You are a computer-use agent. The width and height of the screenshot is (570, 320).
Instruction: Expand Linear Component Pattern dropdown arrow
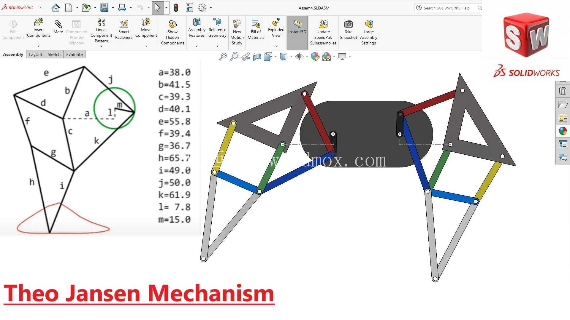click(101, 46)
